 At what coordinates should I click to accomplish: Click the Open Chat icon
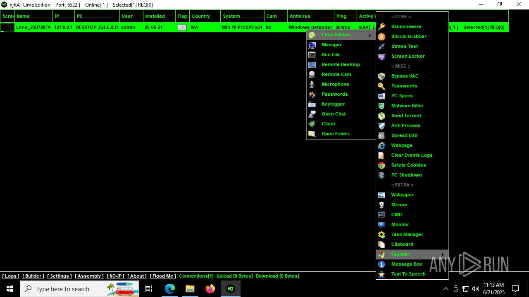coord(312,114)
